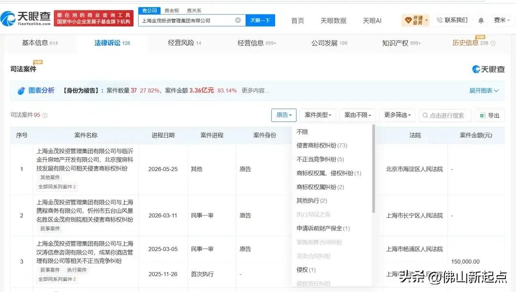516x292 pixels.
Task: Click the 首次执行 progress cell
Action: pyautogui.click(x=202, y=274)
